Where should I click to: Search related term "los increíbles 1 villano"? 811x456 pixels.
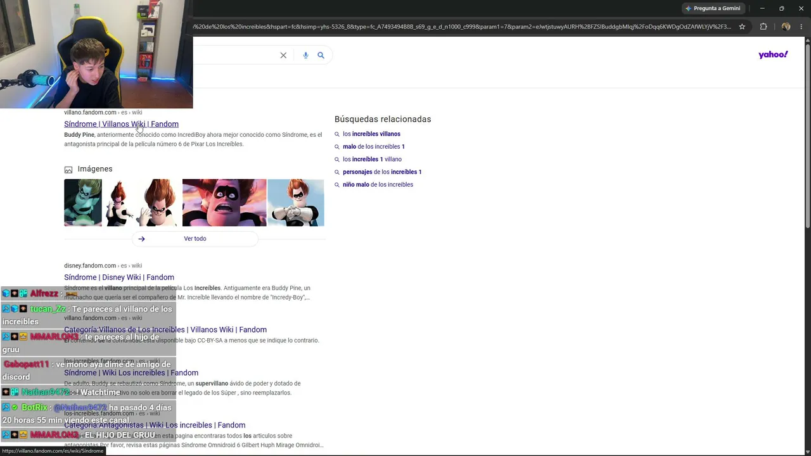(372, 160)
